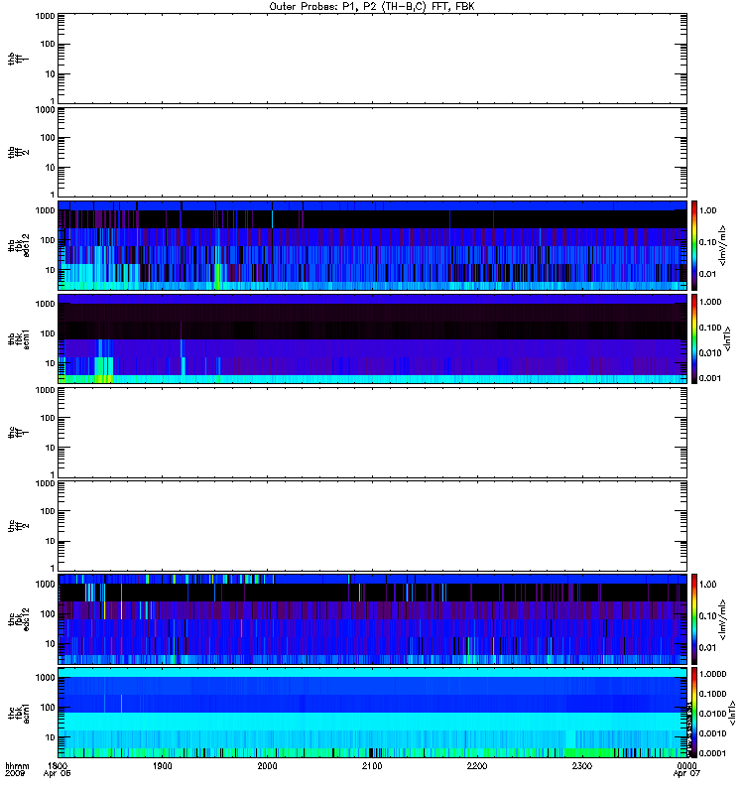The width and height of the screenshot is (744, 794).
Task: Click '0.10' on the thb edc12 colorbar
Action: coord(707,242)
